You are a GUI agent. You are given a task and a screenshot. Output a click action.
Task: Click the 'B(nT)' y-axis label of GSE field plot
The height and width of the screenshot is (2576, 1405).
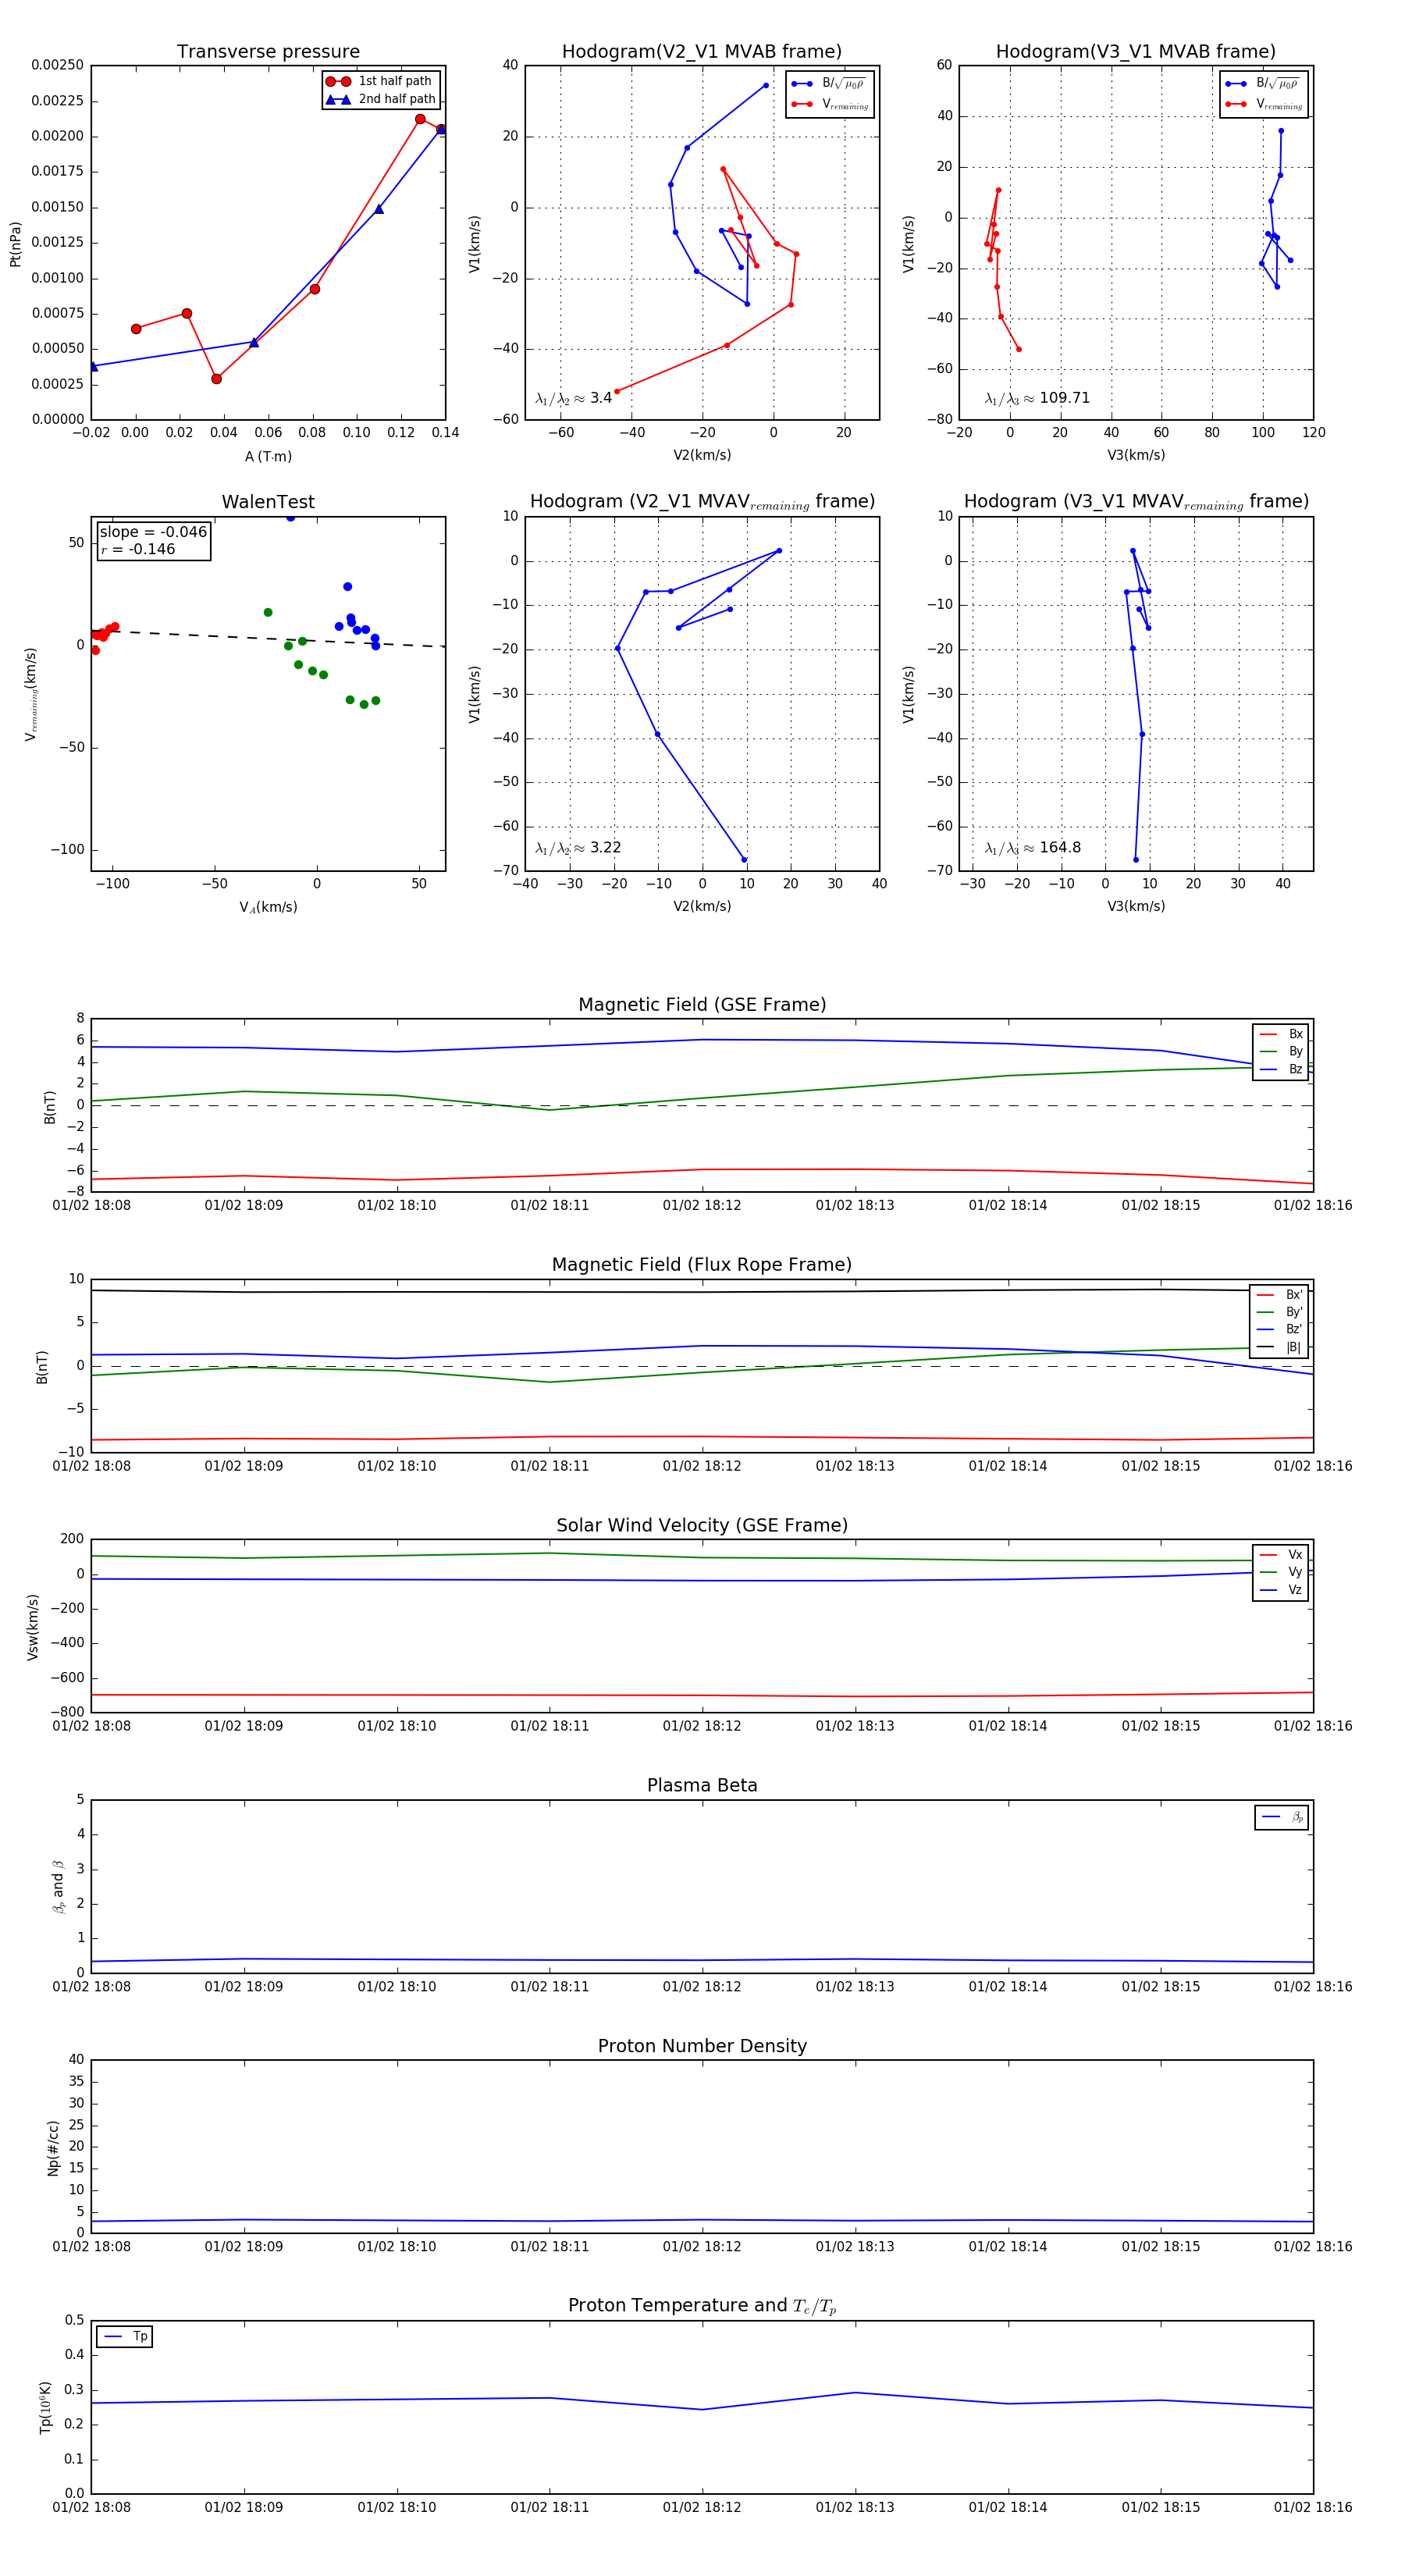[x=50, y=1107]
